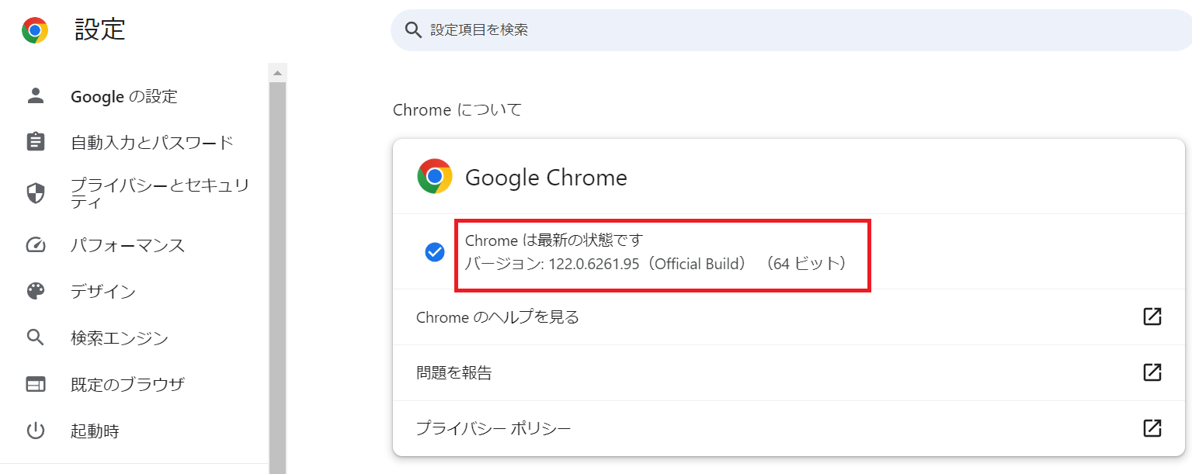1192x474 pixels.
Task: Click the Chrome のヘルプを見る link row
Action: pos(497,317)
